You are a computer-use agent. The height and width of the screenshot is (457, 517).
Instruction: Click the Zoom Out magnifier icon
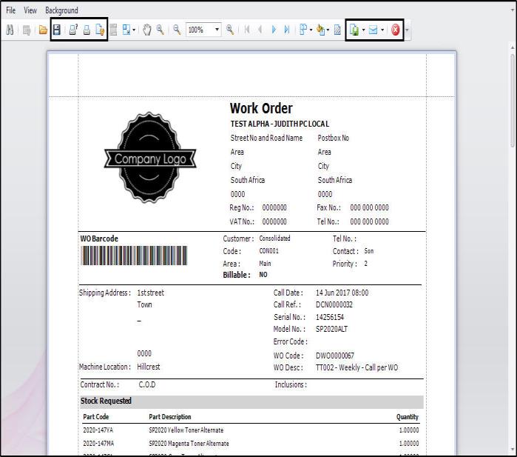[177, 30]
